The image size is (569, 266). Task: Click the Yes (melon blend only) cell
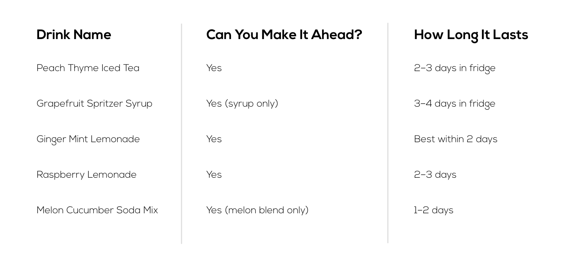(258, 211)
